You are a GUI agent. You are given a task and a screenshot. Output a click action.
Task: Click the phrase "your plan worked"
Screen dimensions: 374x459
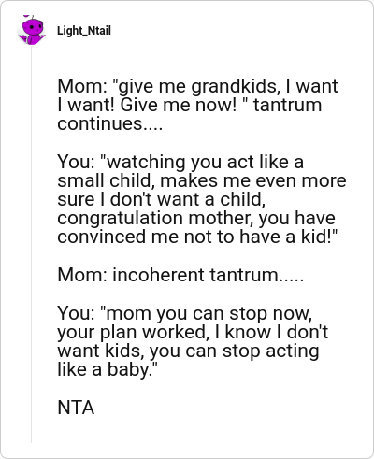pos(132,332)
